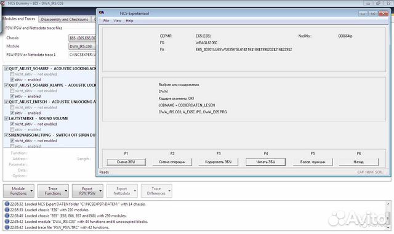Viewport: 394px width, 234px height.
Task: Open the Trace Differences dropdown arrow
Action: 169,191
